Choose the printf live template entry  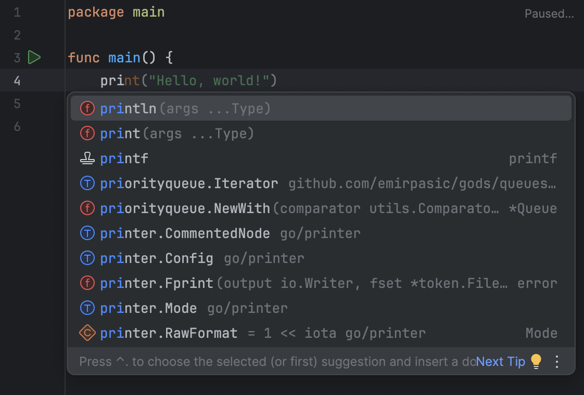[124, 158]
